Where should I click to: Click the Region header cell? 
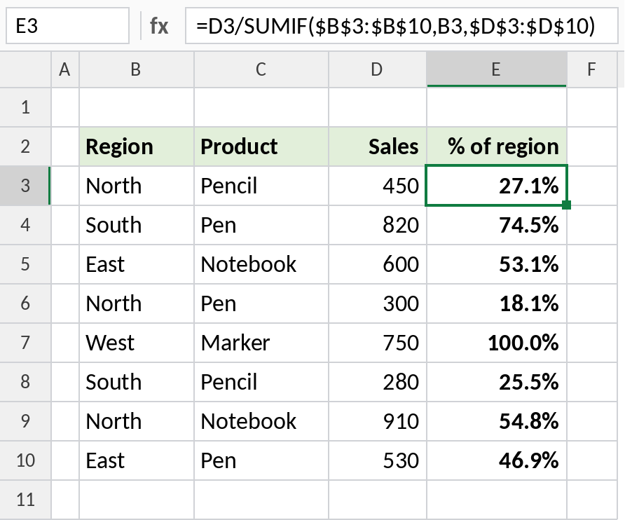137,146
